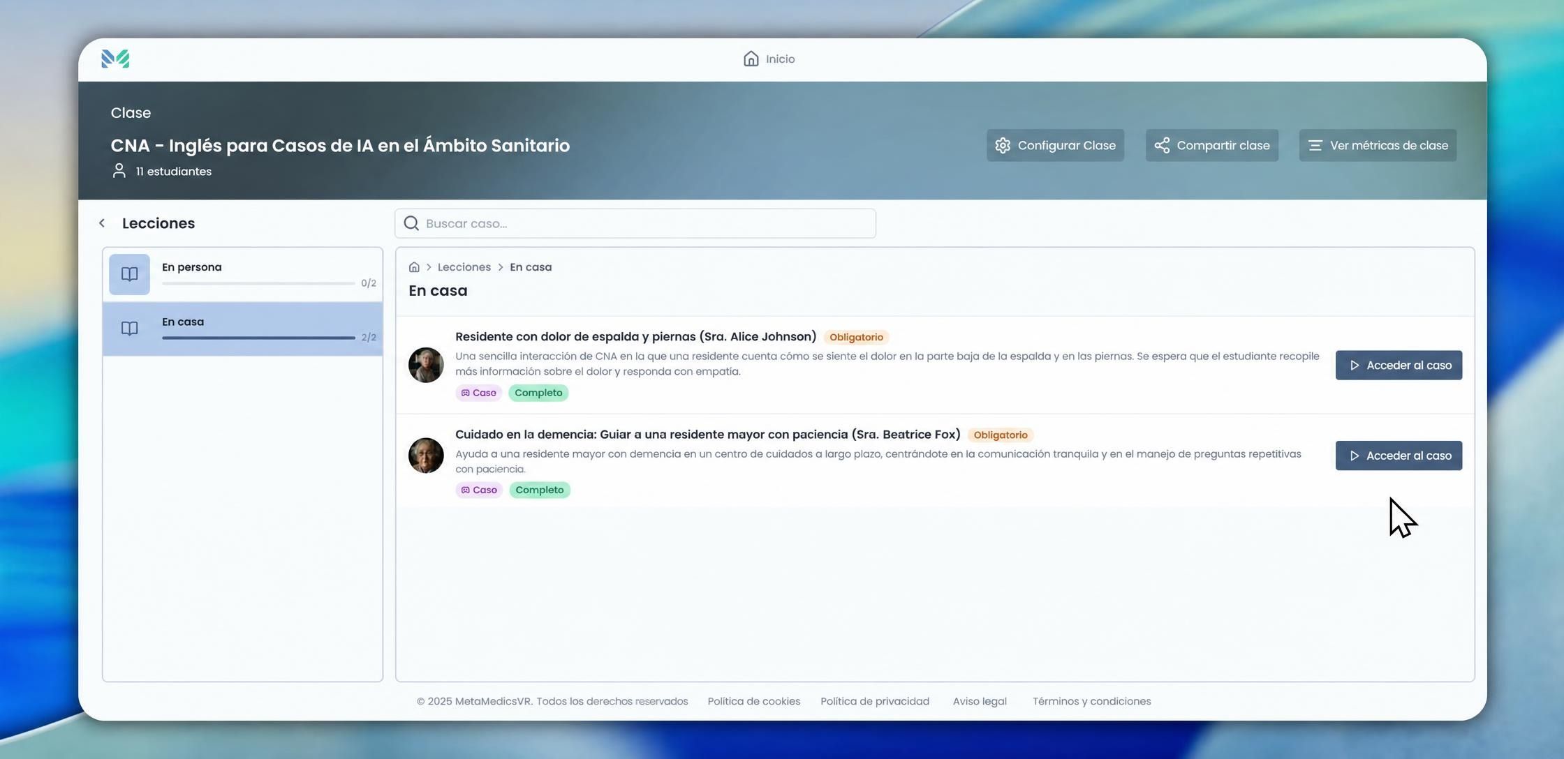
Task: Open Política de cookies link
Action: click(x=754, y=701)
